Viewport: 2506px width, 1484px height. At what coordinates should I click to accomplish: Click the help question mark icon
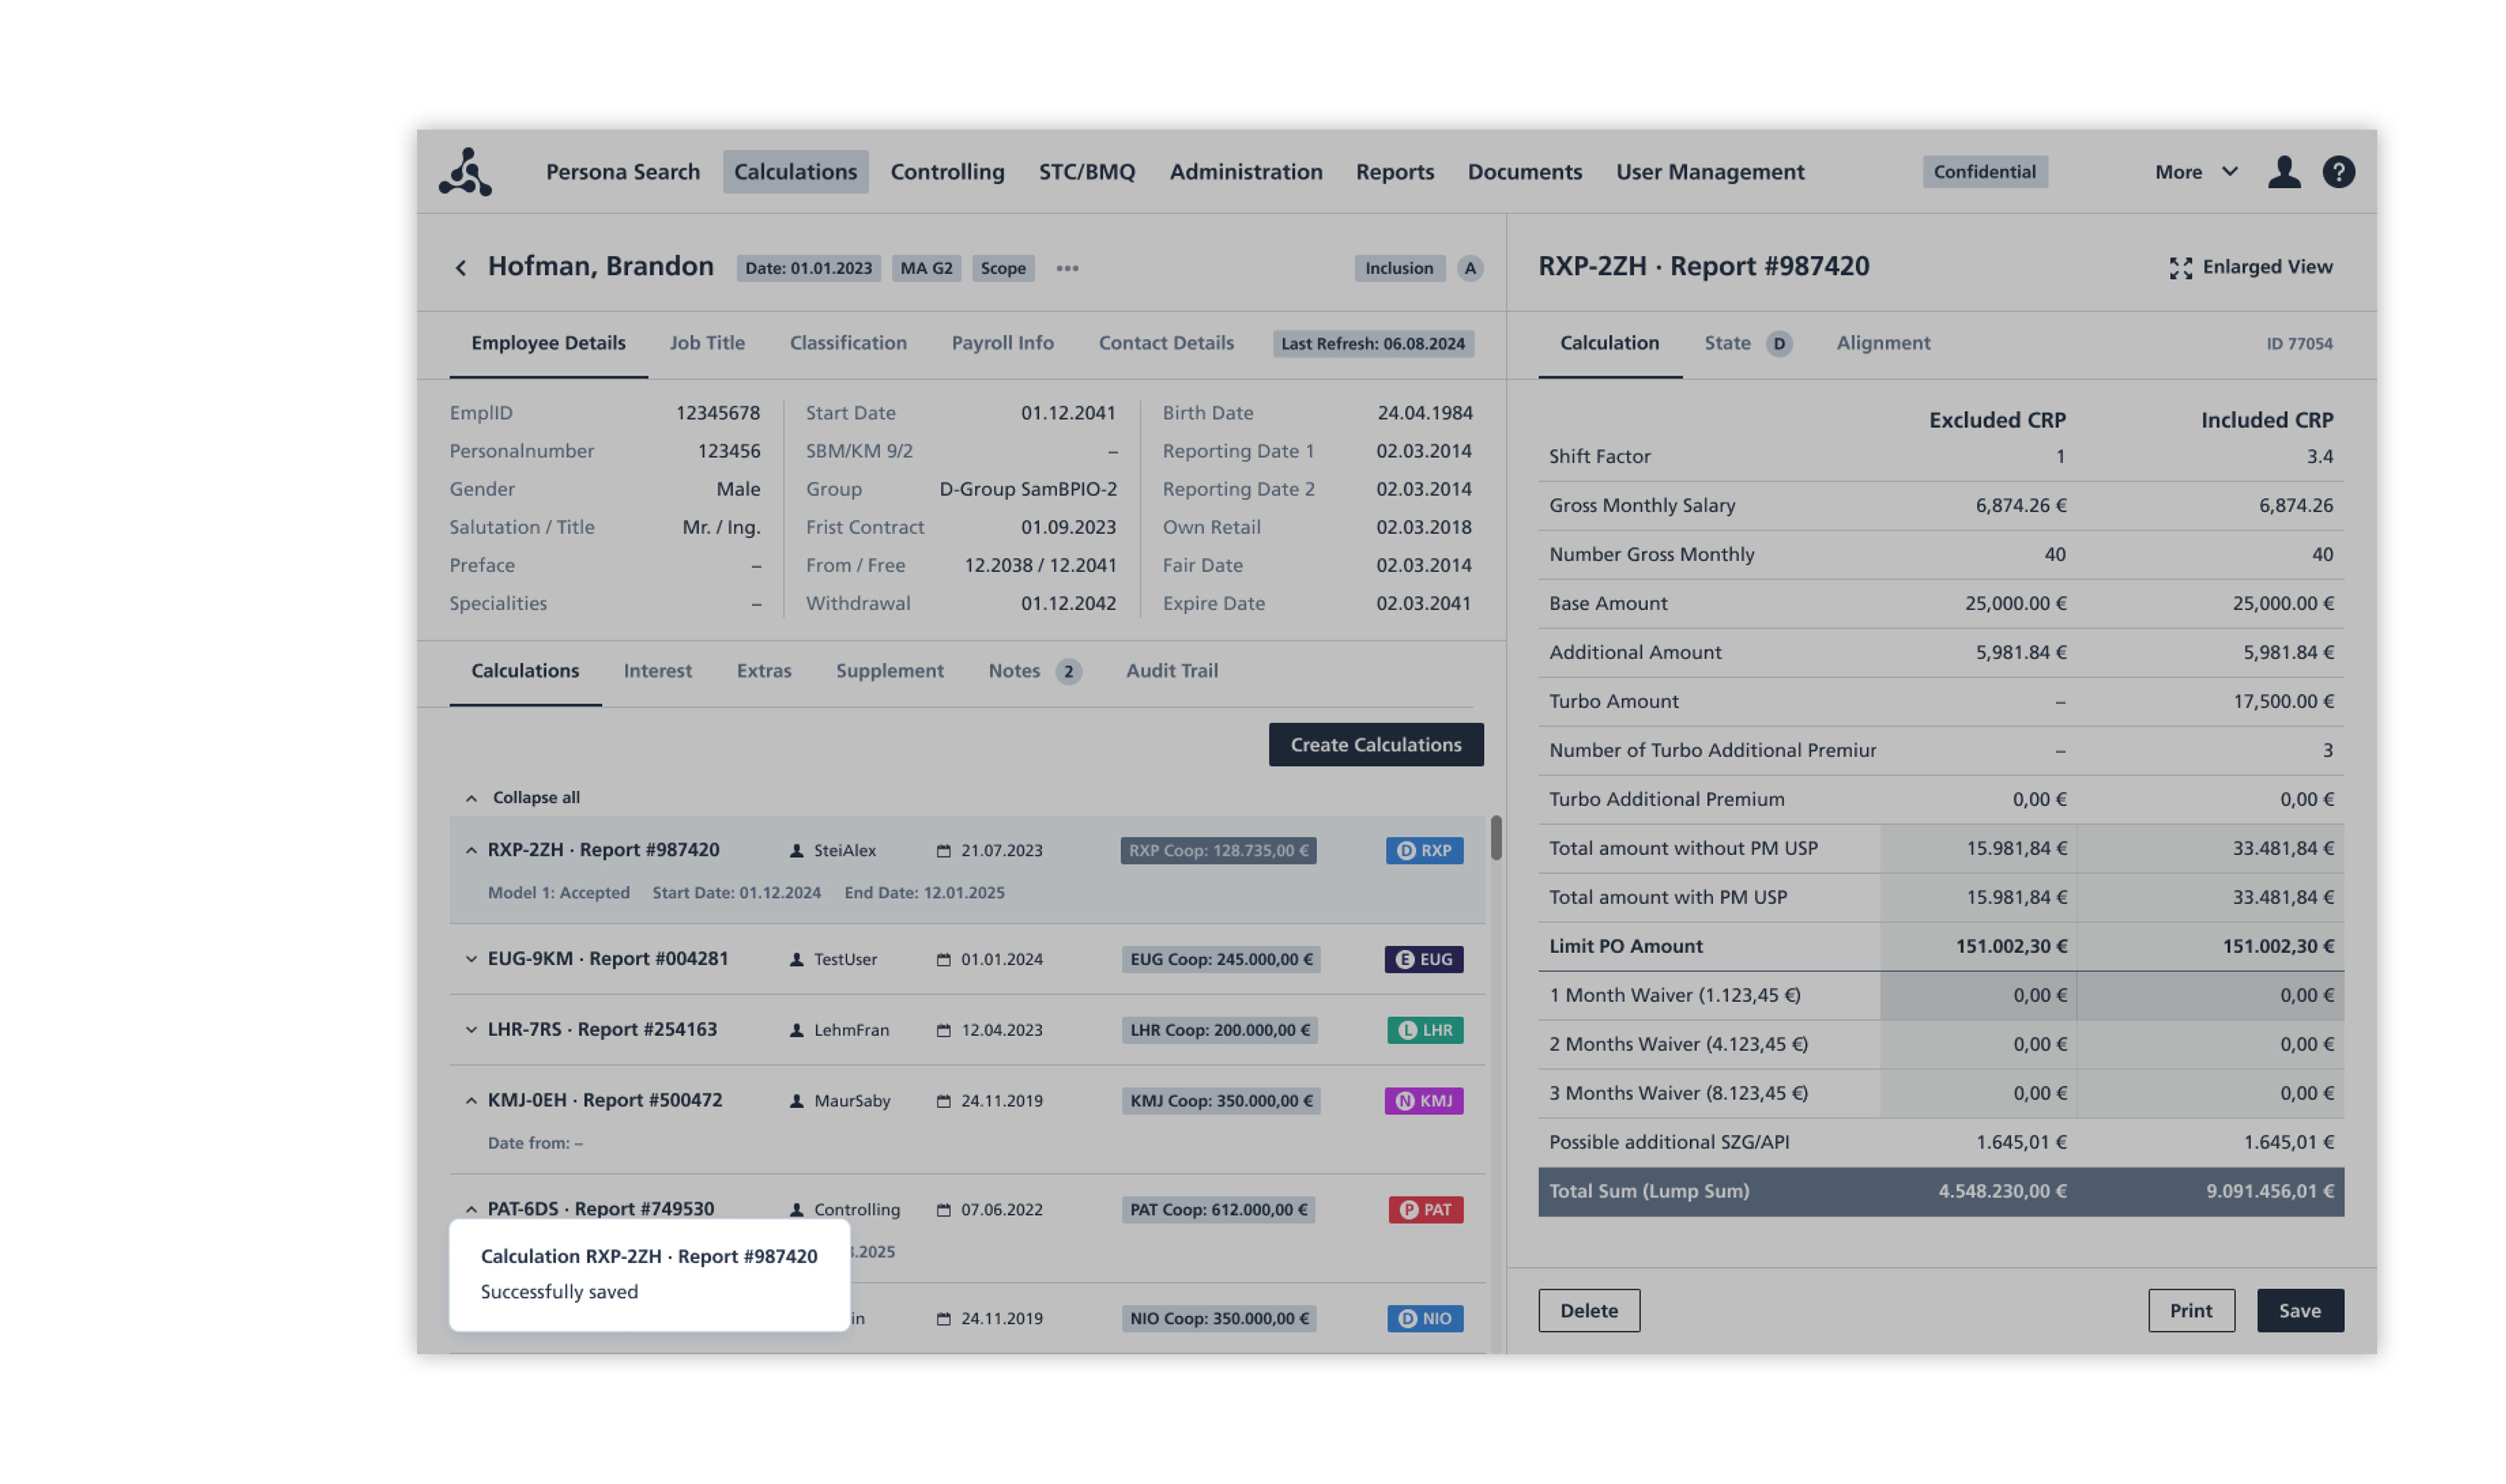(2337, 172)
